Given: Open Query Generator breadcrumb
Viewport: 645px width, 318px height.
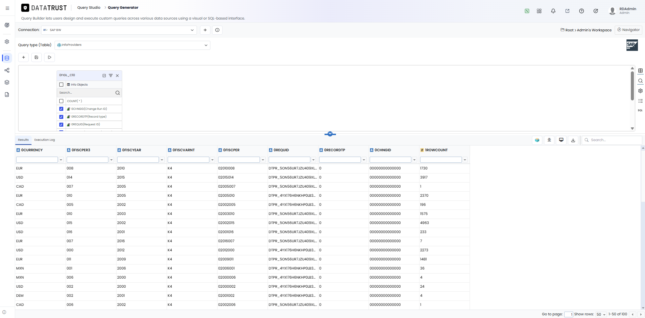Looking at the screenshot, I should (x=123, y=7).
